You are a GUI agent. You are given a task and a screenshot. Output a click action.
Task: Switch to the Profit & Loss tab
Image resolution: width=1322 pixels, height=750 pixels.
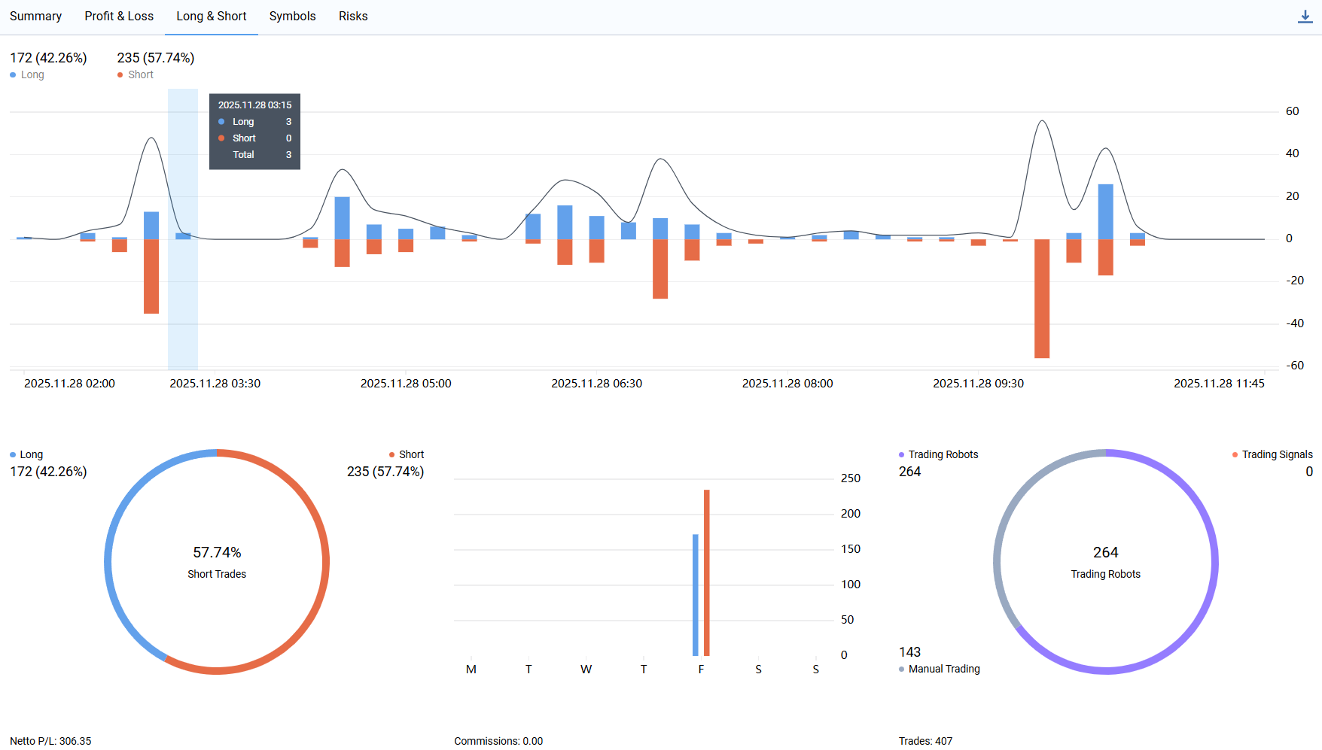coord(119,17)
